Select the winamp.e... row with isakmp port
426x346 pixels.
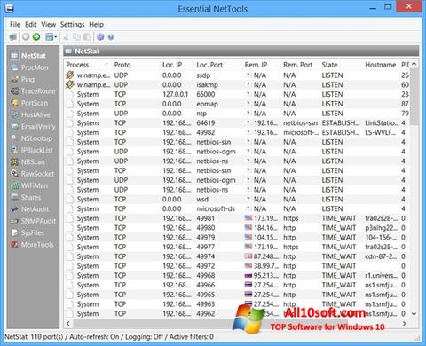pos(237,84)
